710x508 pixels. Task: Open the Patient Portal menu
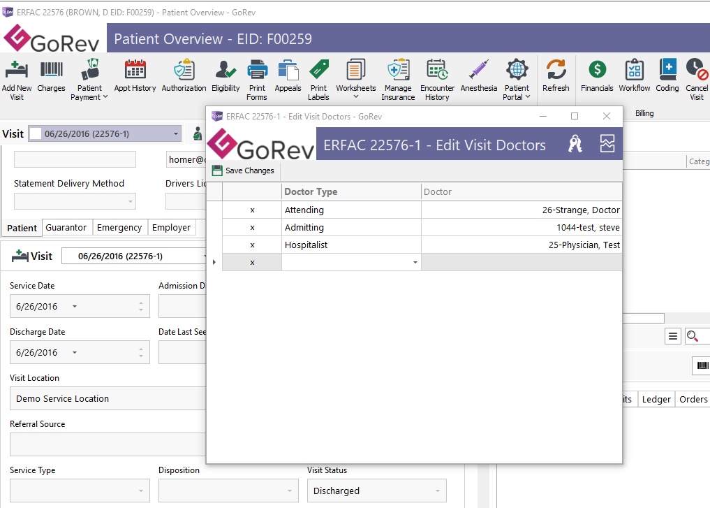click(517, 80)
